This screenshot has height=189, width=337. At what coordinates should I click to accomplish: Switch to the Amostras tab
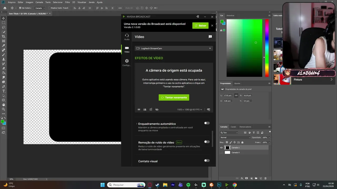230,15
